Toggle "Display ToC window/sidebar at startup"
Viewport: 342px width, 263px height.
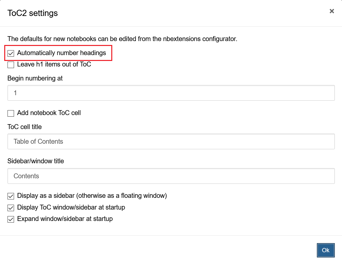[x=10, y=208]
